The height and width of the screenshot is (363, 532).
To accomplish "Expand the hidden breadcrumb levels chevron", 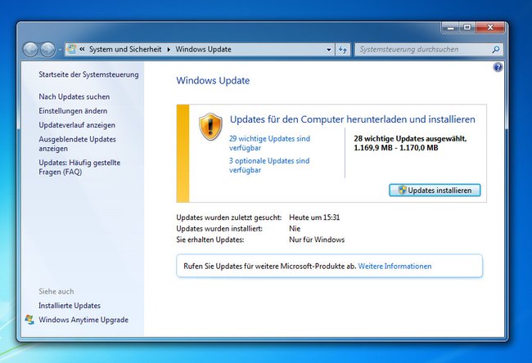I will 82,50.
